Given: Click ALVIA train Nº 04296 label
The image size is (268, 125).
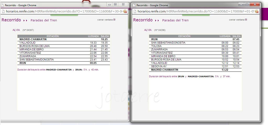Looking at the screenshot, I should coord(155,30).
